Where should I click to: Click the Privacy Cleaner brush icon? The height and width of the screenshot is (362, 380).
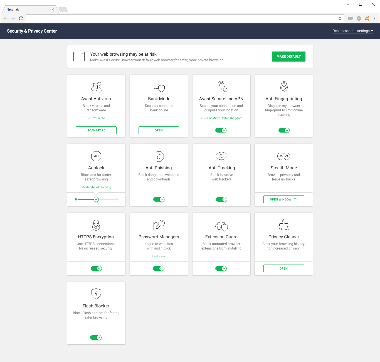point(284,225)
